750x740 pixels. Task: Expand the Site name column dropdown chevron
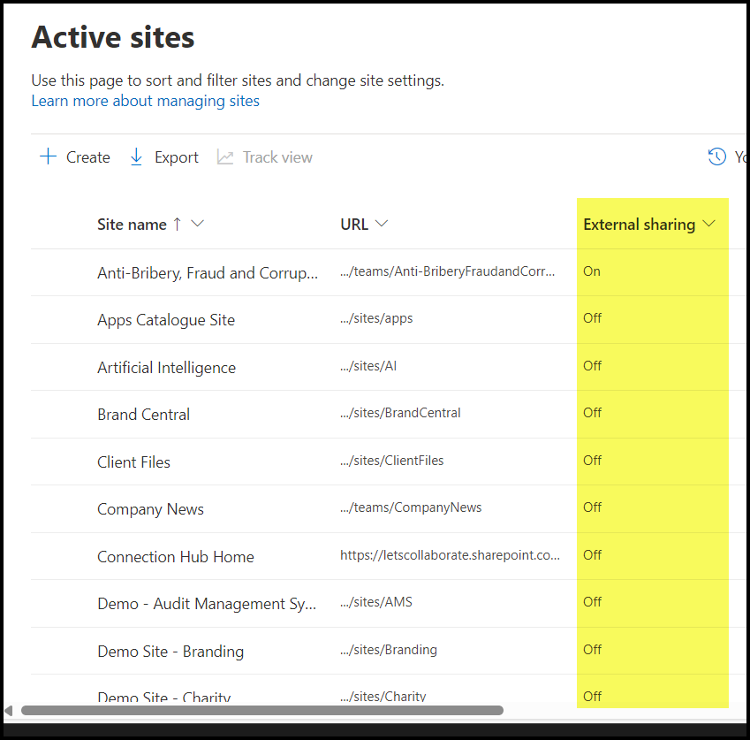(198, 225)
